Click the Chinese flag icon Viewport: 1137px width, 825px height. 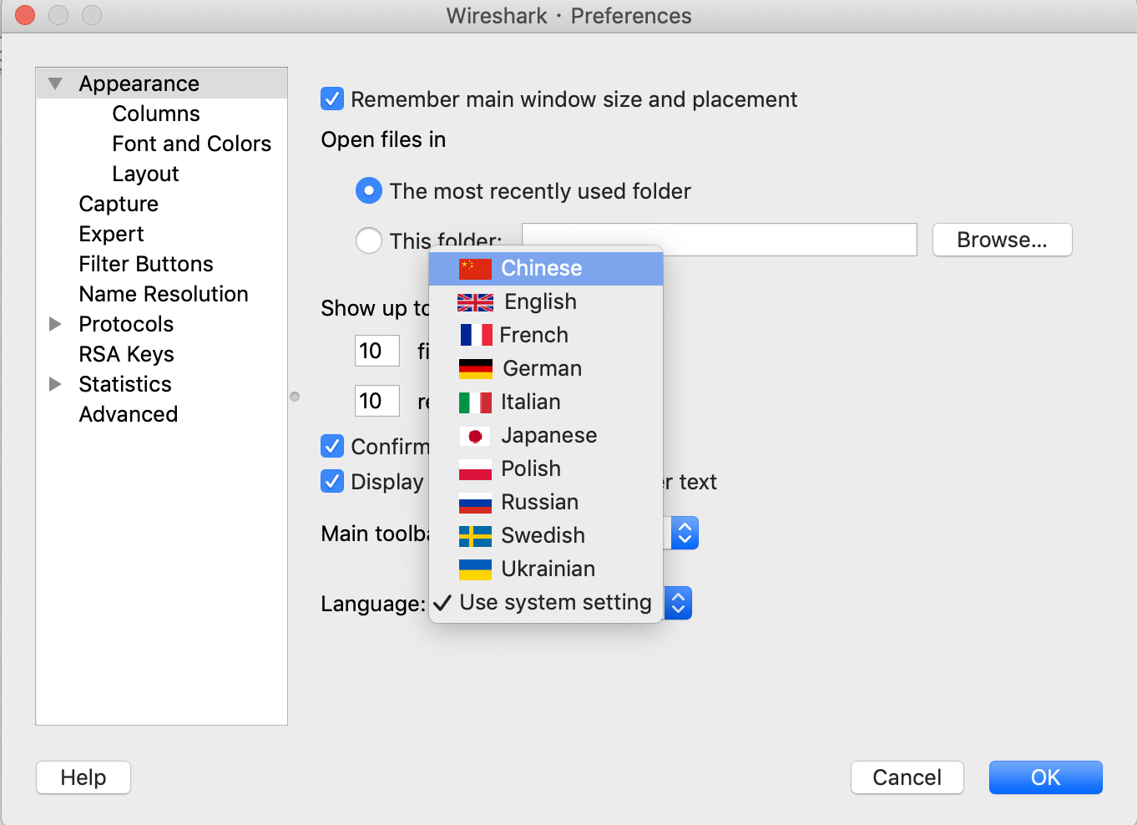tap(475, 269)
